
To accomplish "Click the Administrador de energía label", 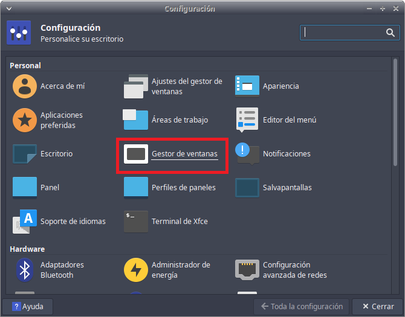I will (181, 270).
